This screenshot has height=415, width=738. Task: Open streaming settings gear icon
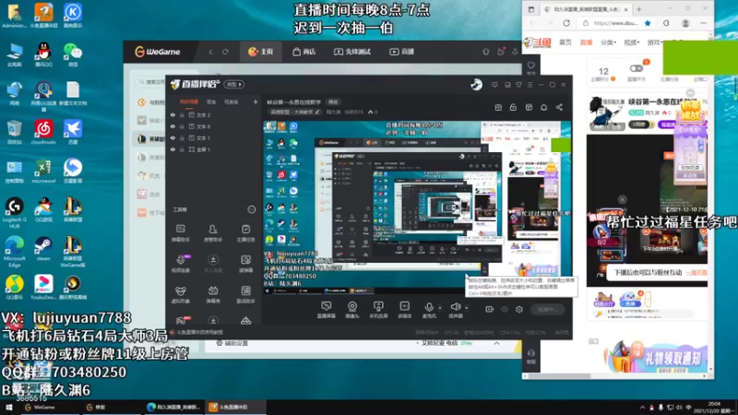[x=519, y=309]
